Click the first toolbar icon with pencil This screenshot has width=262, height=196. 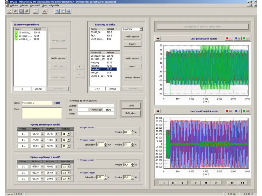point(10,11)
